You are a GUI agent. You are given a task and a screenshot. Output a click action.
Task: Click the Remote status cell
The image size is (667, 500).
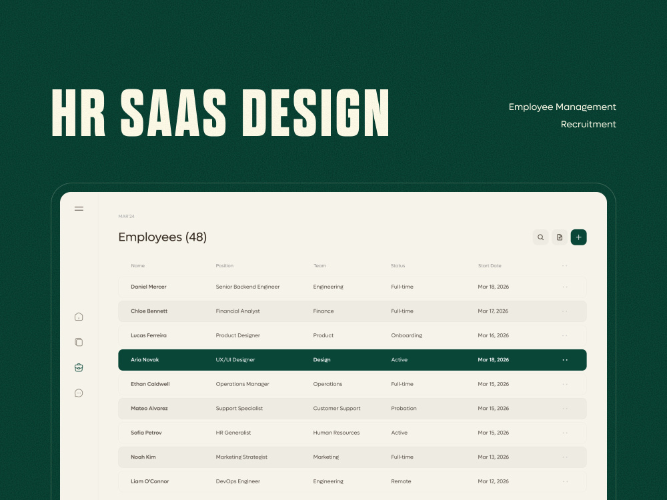[401, 481]
